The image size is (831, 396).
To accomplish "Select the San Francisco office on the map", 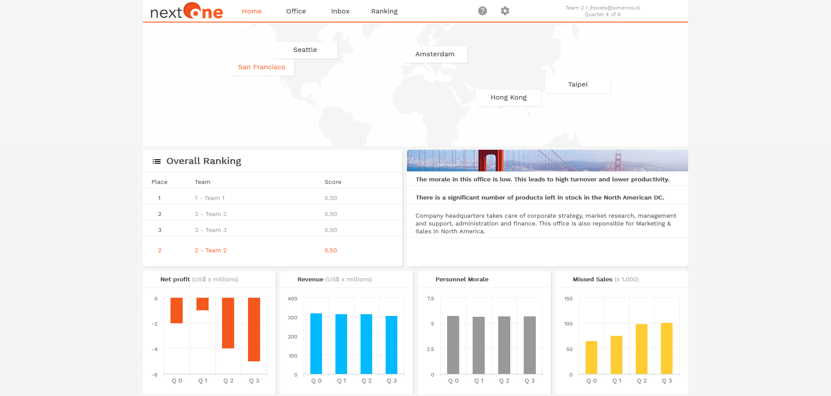I will tap(261, 67).
